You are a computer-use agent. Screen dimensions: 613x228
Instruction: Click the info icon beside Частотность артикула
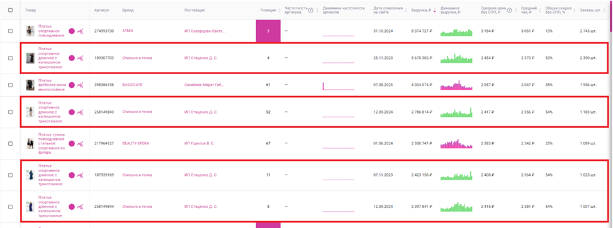310,10
